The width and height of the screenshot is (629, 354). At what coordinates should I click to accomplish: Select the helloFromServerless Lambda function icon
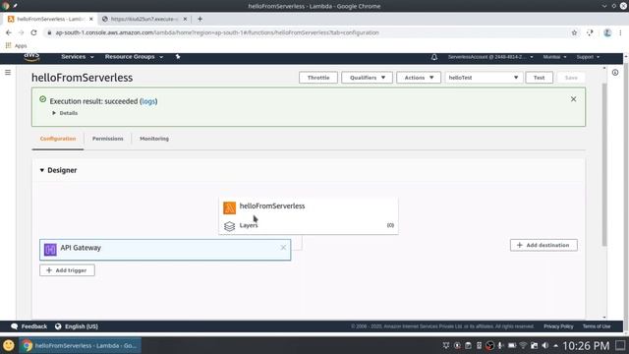(229, 207)
